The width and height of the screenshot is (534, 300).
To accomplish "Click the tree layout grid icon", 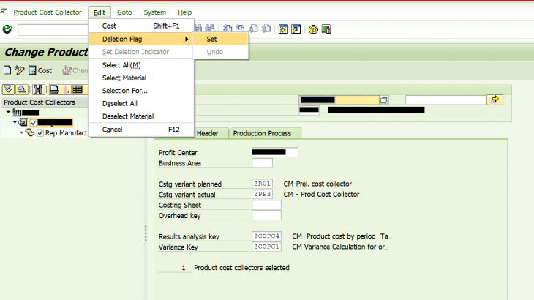I will 78,89.
